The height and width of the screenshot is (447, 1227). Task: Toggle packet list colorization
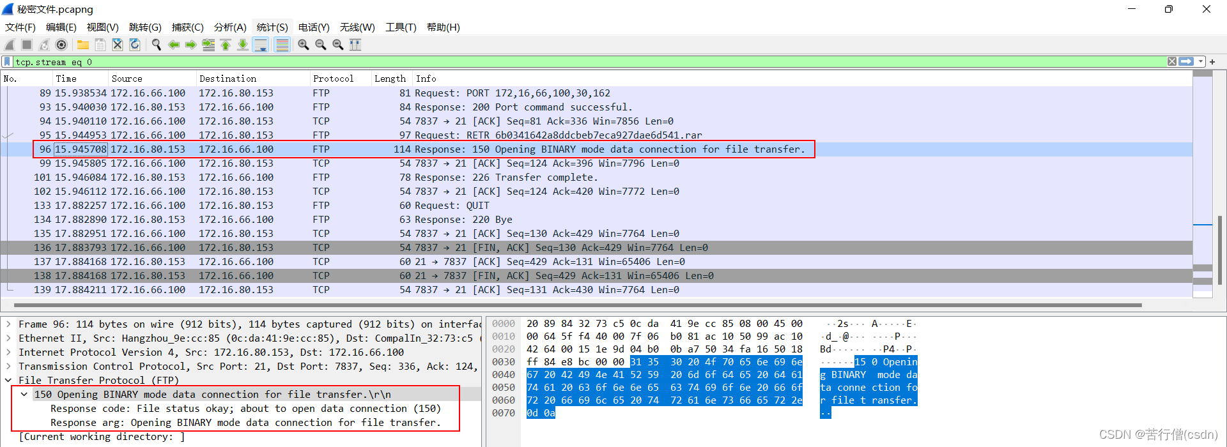(x=282, y=45)
